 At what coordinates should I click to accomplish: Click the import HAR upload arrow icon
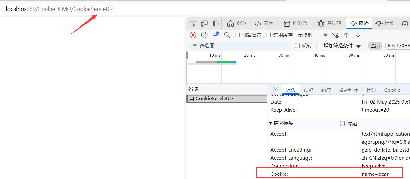tap(346, 35)
